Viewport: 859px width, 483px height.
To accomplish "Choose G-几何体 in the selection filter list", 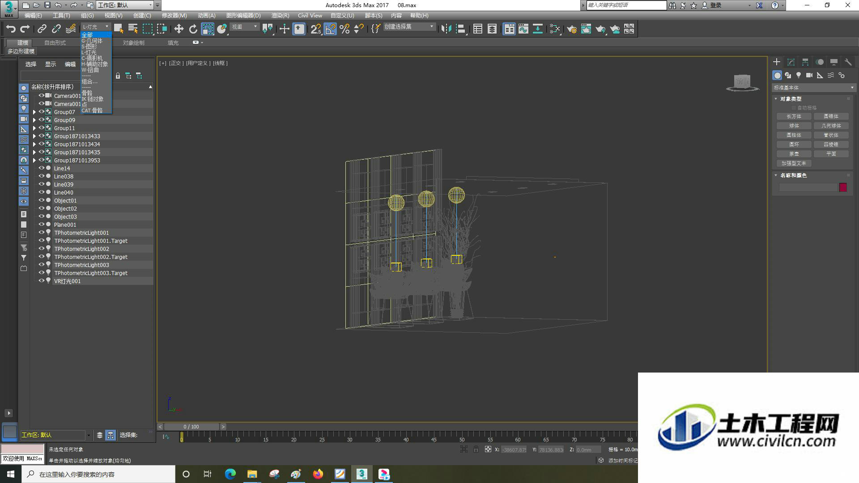I will click(x=92, y=41).
